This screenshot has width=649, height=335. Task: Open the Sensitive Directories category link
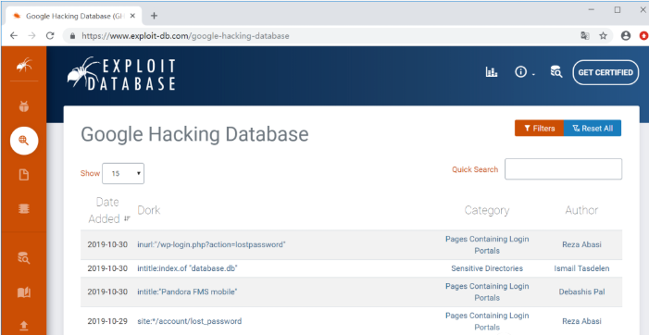click(x=487, y=268)
